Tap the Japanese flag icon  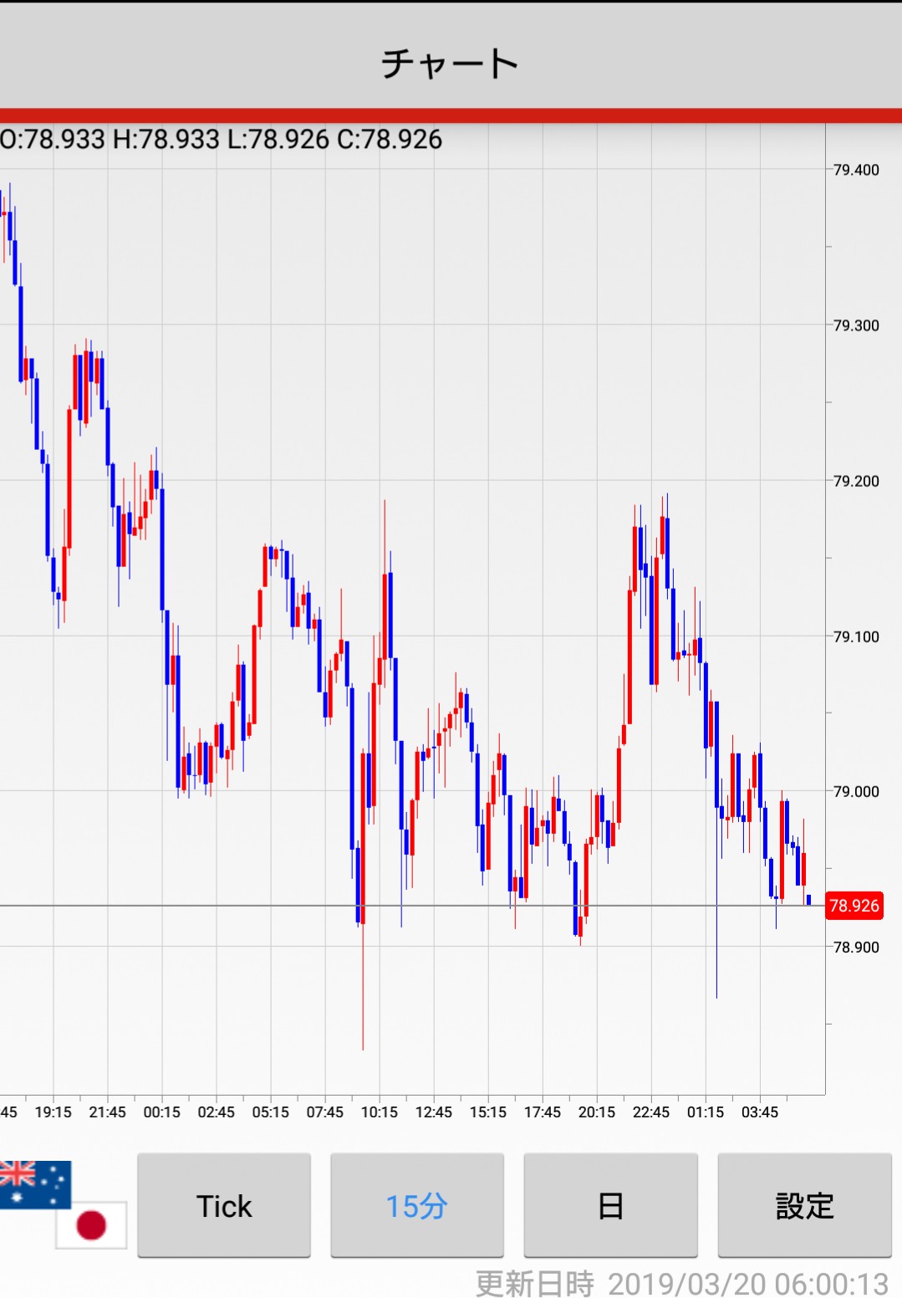[x=91, y=1225]
